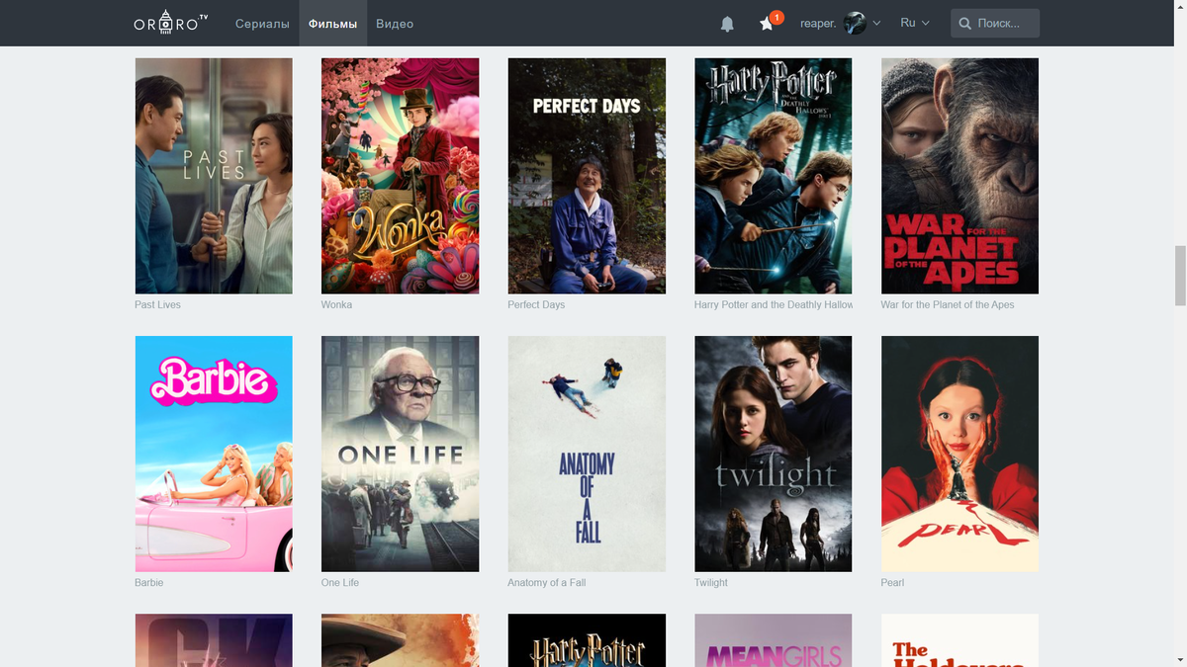Image resolution: width=1187 pixels, height=667 pixels.
Task: Click the ORORO TV logo
Action: click(171, 23)
